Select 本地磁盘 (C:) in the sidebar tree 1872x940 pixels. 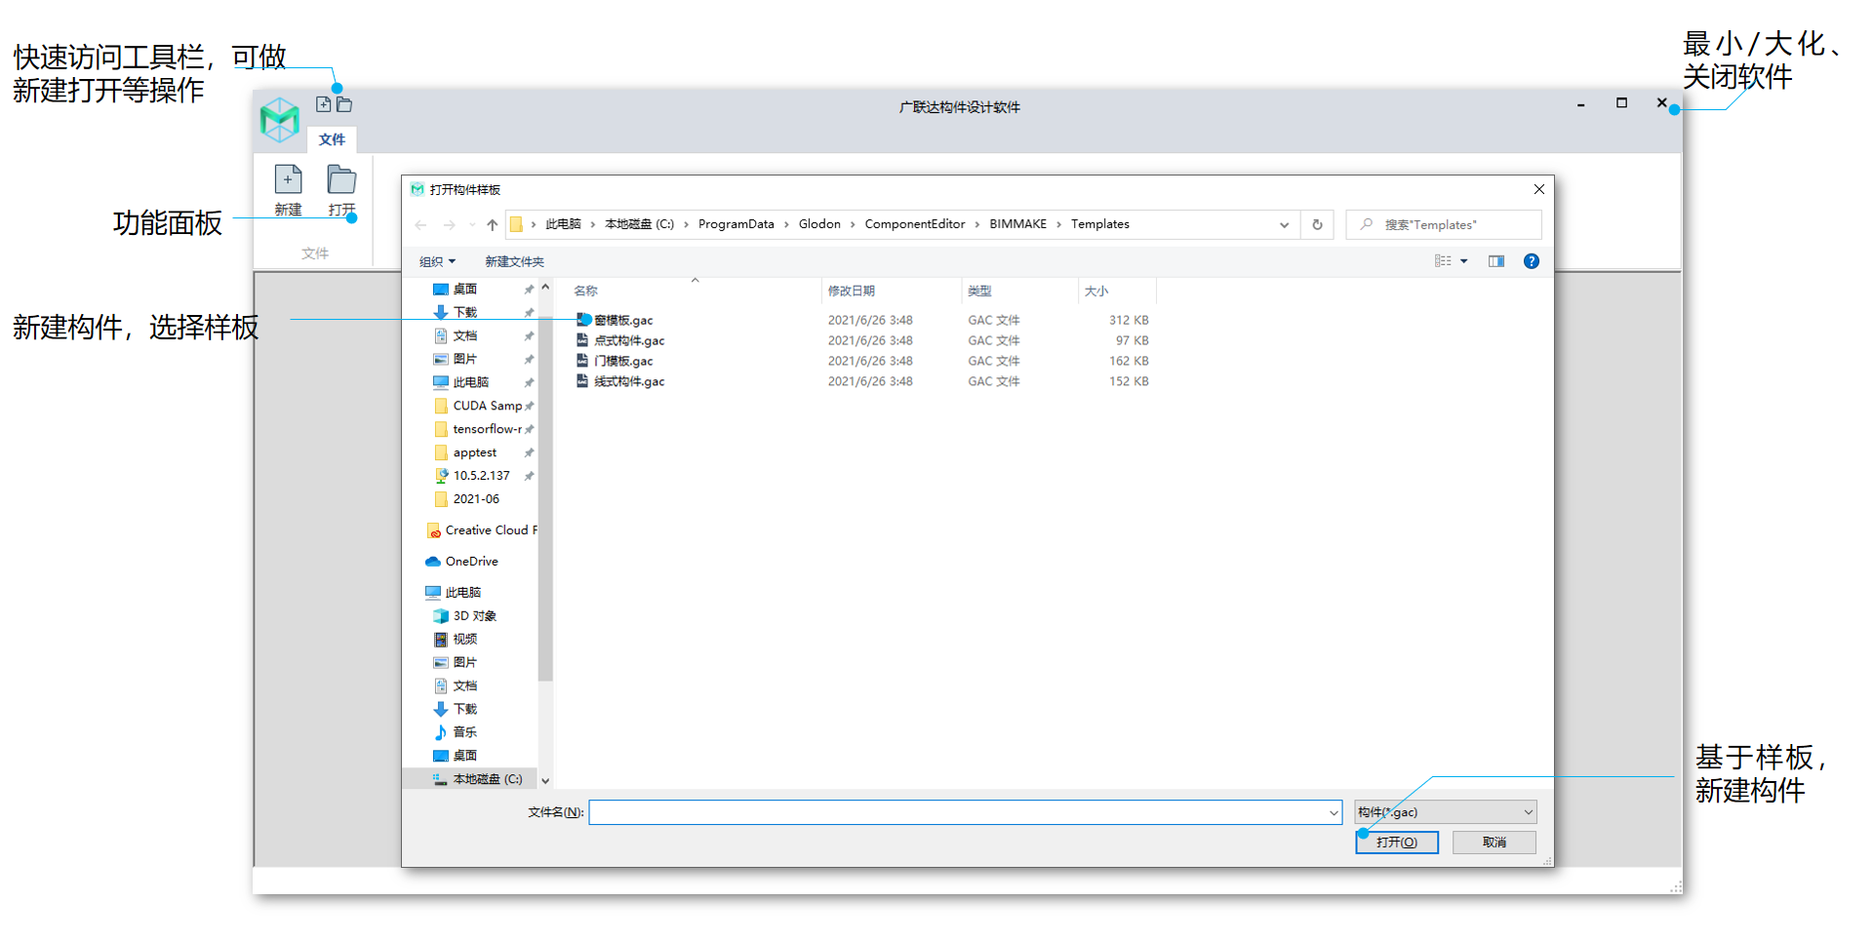(487, 779)
